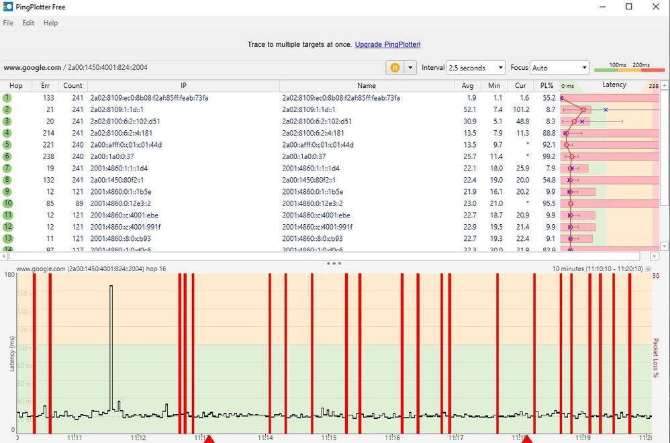Select IP cell 2a02:8109:1:1d::1 in IP column
The width and height of the screenshot is (670, 443).
[x=117, y=109]
